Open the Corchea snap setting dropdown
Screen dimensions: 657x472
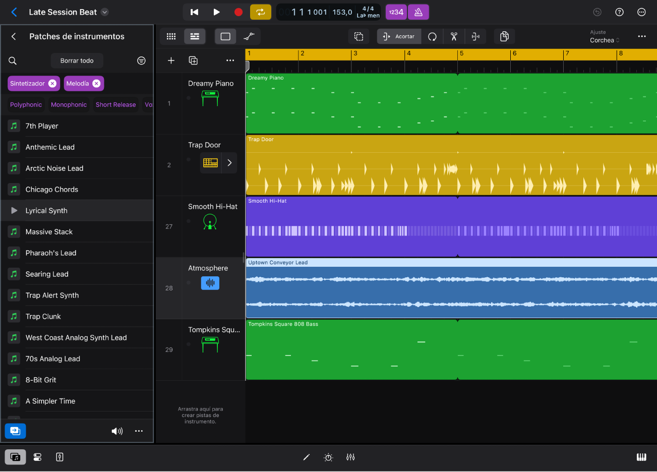605,40
